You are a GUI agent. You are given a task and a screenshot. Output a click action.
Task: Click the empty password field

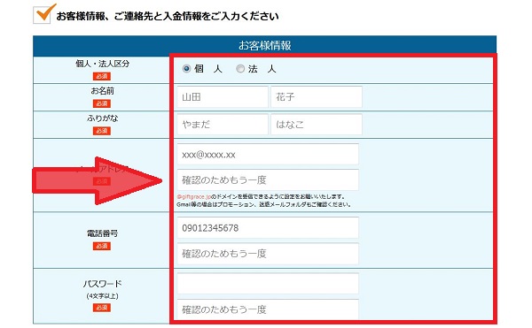268,284
